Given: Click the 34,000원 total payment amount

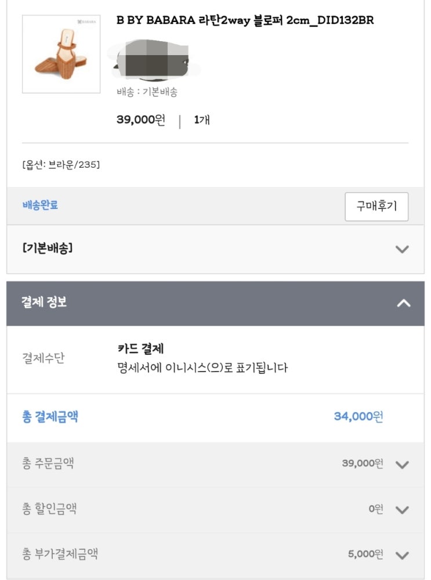Looking at the screenshot, I should coord(358,417).
